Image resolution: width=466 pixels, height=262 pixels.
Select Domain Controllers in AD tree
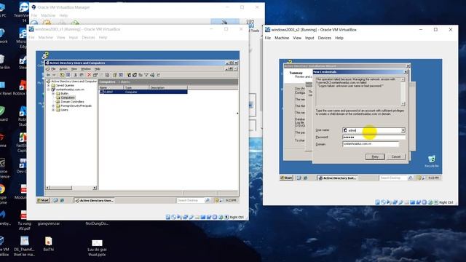point(72,102)
